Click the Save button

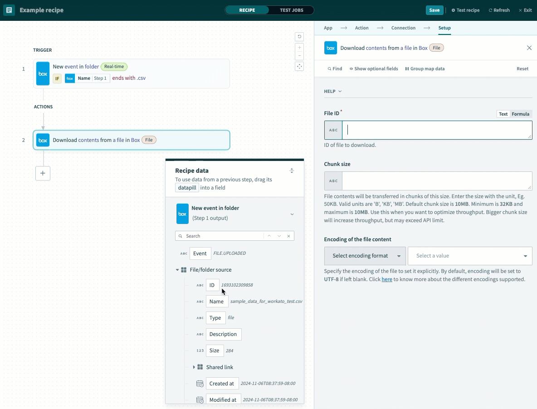click(434, 10)
